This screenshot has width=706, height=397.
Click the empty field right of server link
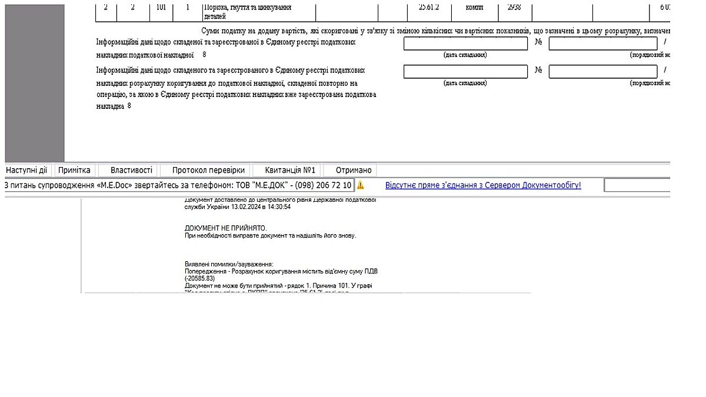pos(638,185)
